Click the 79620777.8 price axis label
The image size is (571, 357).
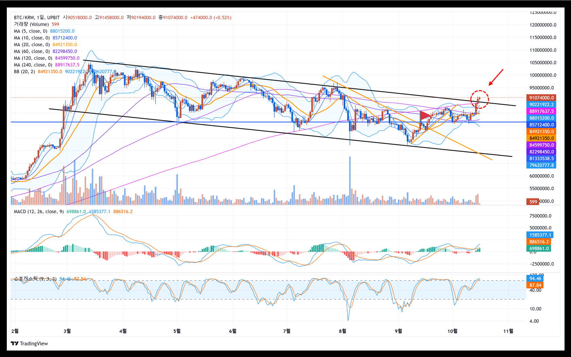point(541,165)
